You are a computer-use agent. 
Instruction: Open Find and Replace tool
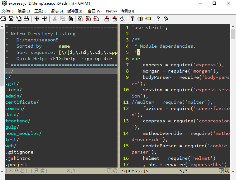coord(81,18)
